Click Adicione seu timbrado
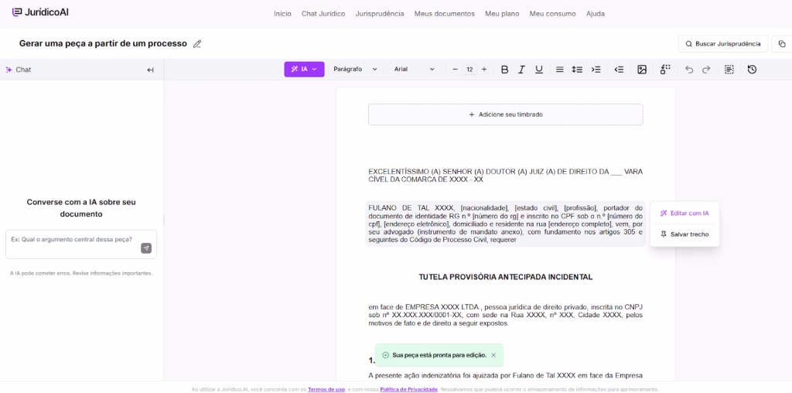792x393 pixels. (506, 114)
